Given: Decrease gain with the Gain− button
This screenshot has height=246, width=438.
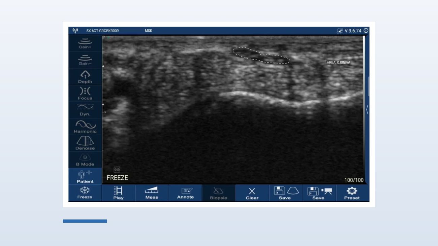Looking at the screenshot, I should [x=85, y=60].
